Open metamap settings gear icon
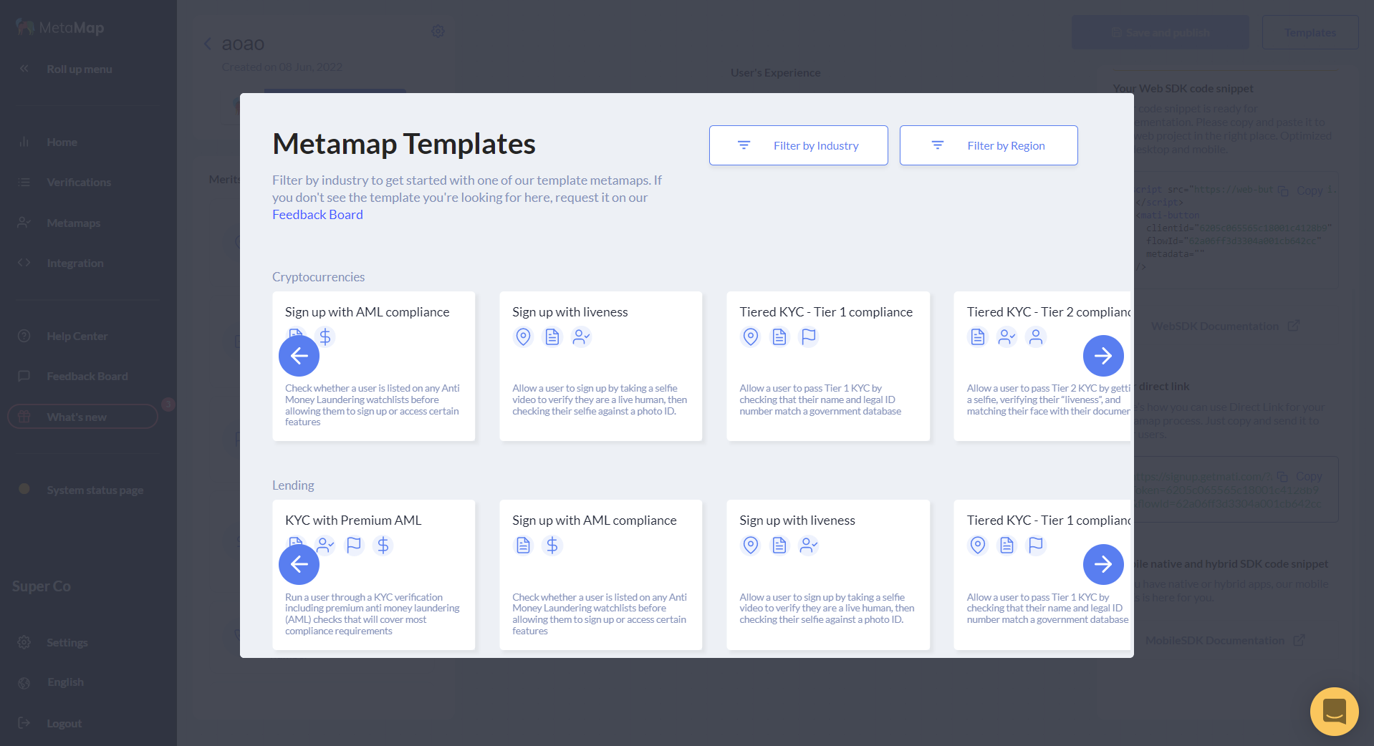1374x746 pixels. [x=438, y=32]
